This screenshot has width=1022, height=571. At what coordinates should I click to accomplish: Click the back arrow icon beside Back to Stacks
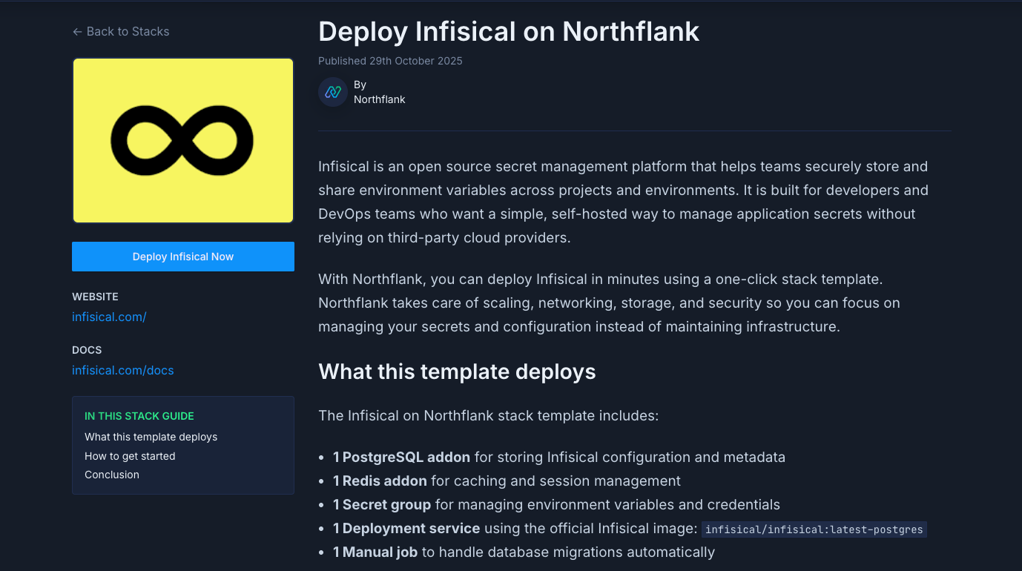(77, 32)
